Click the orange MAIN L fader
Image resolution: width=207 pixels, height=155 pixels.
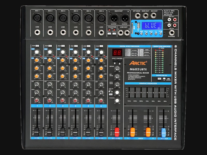pos(132,132)
